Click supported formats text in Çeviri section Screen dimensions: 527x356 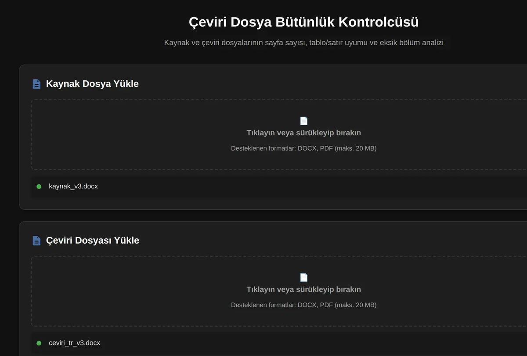(304, 305)
